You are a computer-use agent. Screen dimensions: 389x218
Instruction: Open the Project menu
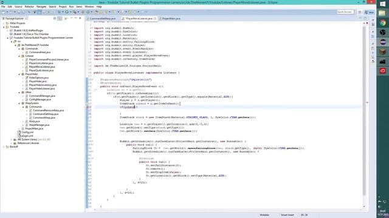coord(63,7)
